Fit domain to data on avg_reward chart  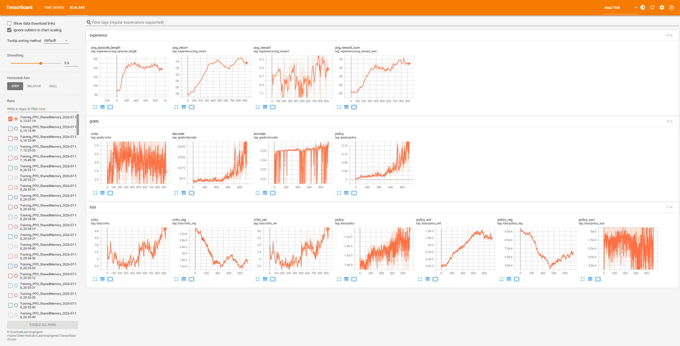point(273,107)
